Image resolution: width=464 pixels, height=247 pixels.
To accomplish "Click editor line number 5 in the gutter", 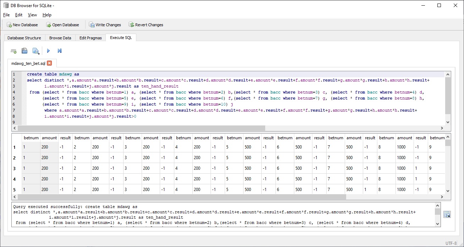I will [x=14, y=98].
